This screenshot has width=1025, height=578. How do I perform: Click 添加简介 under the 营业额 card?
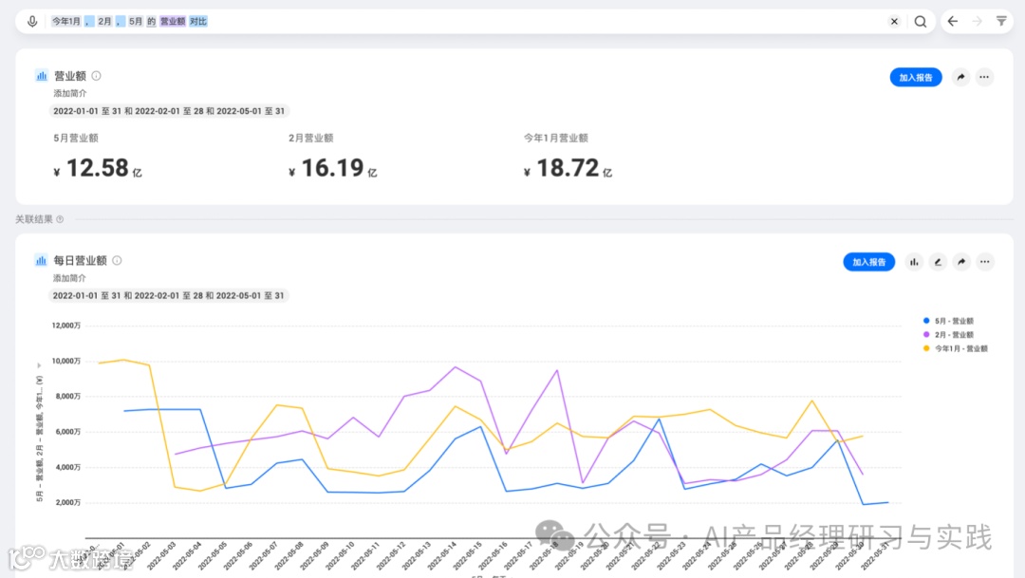tap(70, 94)
